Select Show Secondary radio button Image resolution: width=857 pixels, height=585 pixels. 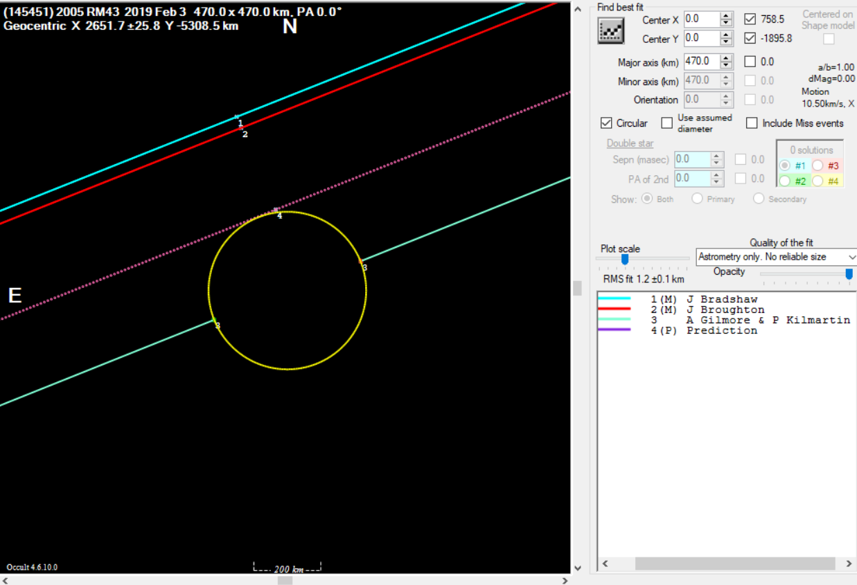coord(759,199)
